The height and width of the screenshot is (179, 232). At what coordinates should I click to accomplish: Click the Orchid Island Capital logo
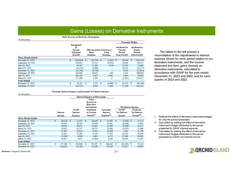pyautogui.click(x=209, y=150)
